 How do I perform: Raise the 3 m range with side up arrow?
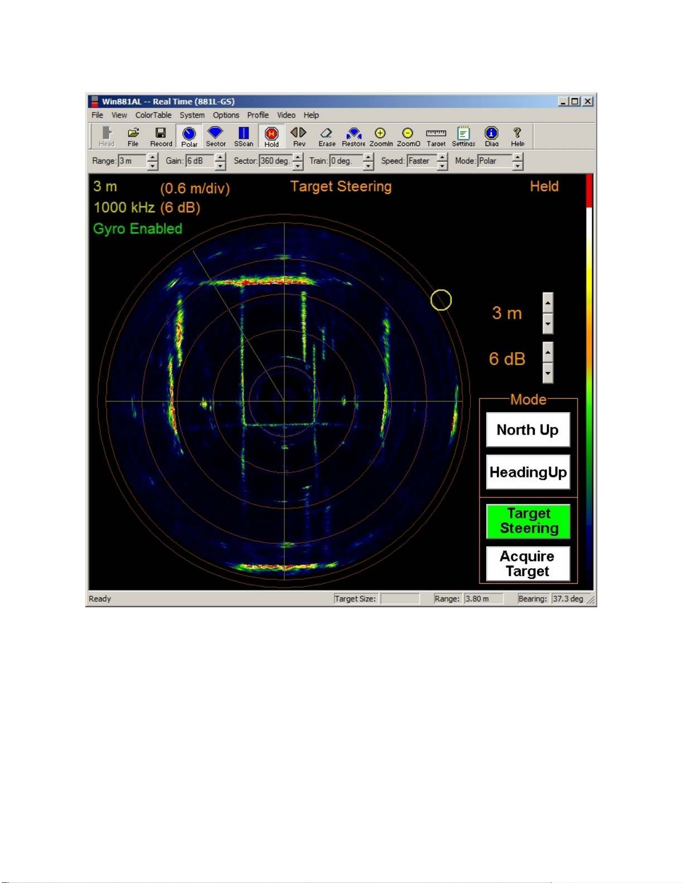(548, 303)
